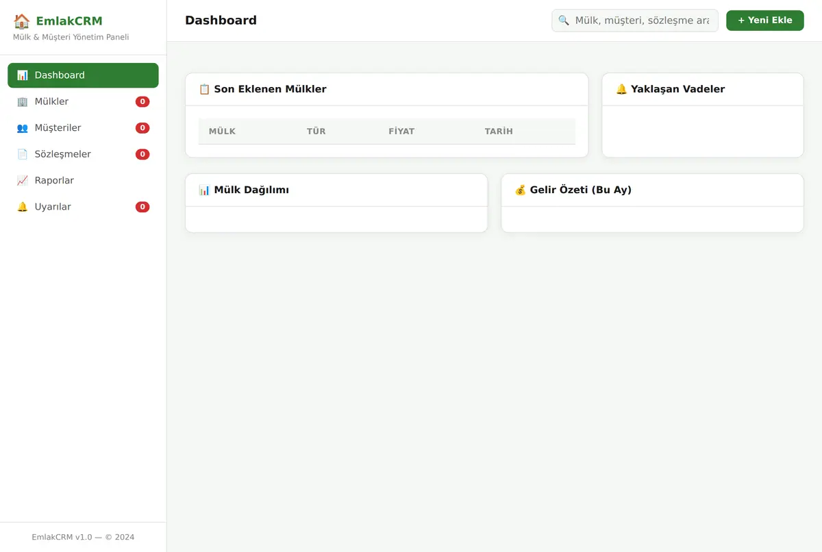Click the TÜR column header
The width and height of the screenshot is (822, 552).
[316, 131]
